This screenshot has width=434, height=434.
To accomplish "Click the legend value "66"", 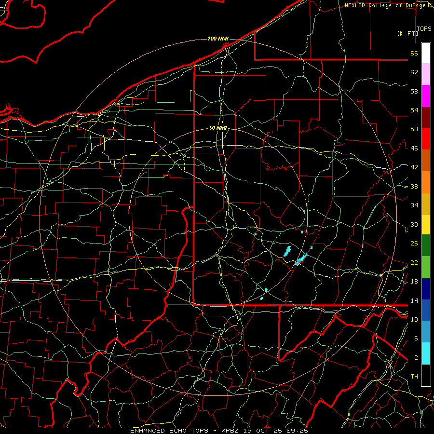I will [414, 53].
